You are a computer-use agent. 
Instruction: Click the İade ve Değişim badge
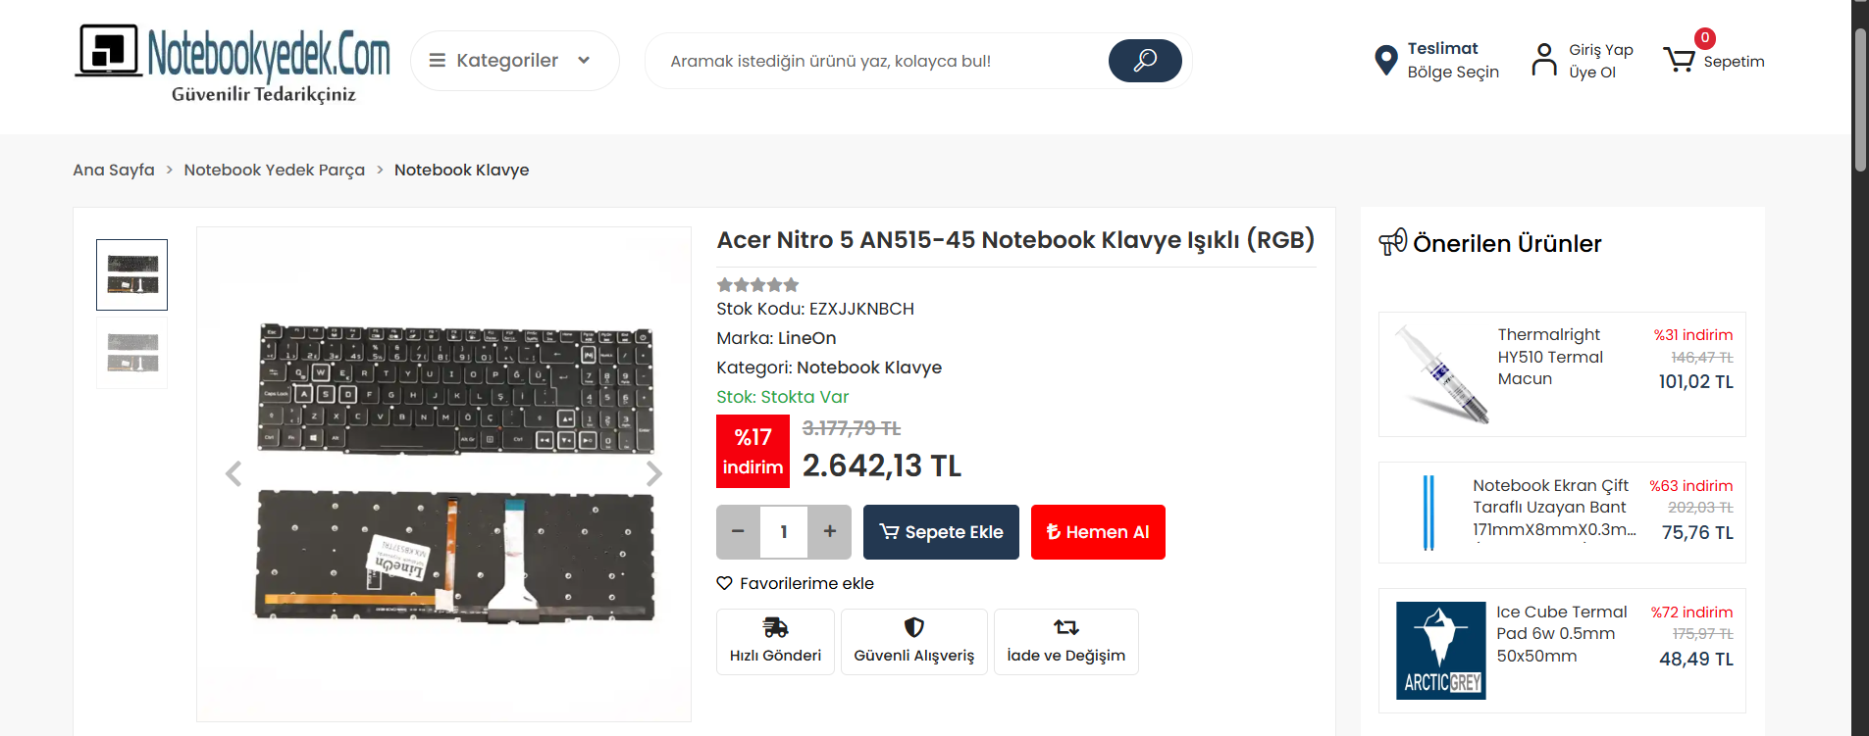click(1066, 642)
